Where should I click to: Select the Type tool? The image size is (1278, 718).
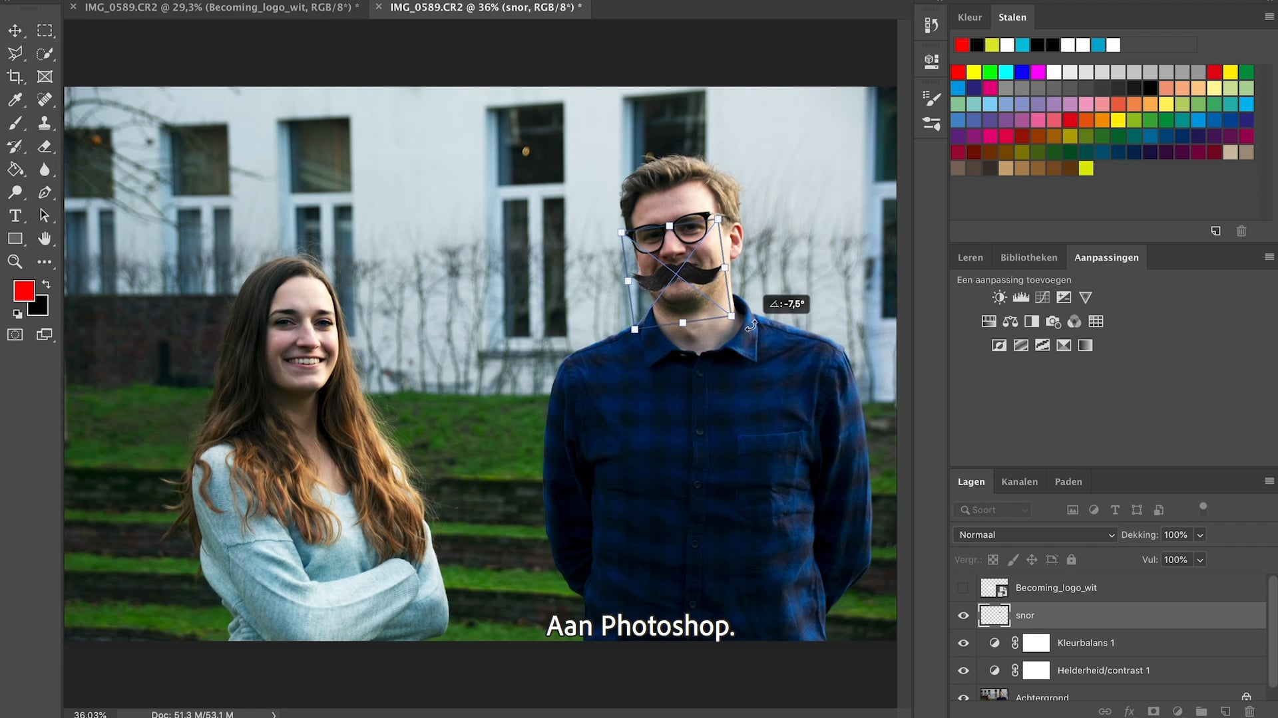point(15,215)
